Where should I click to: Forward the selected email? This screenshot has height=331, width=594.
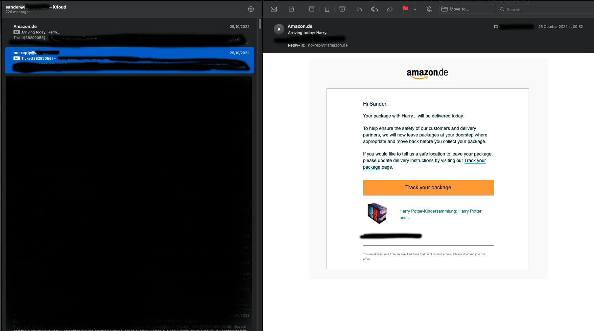[x=390, y=9]
